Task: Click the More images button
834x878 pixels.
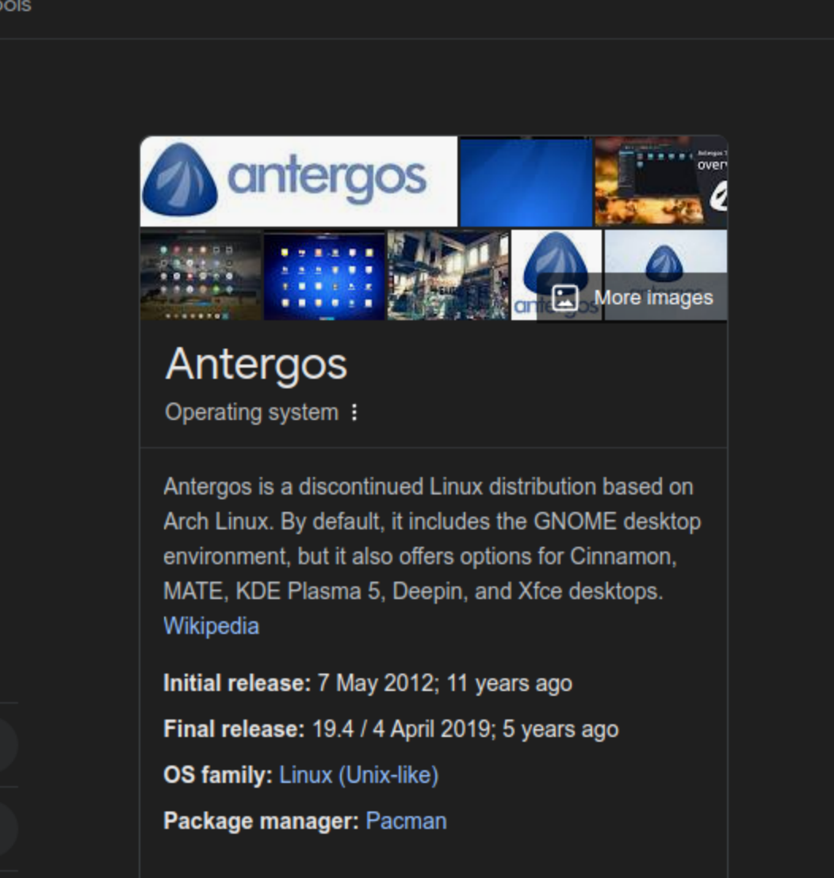Action: [632, 297]
